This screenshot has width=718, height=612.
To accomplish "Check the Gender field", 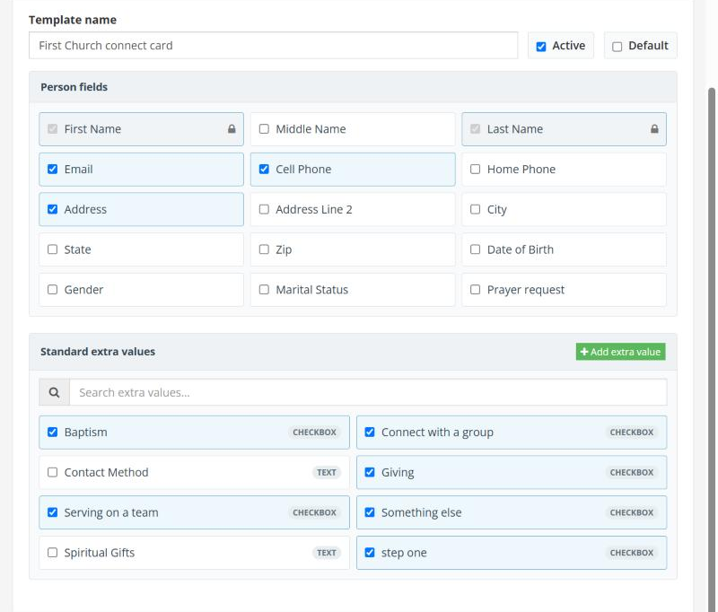I will coord(53,290).
